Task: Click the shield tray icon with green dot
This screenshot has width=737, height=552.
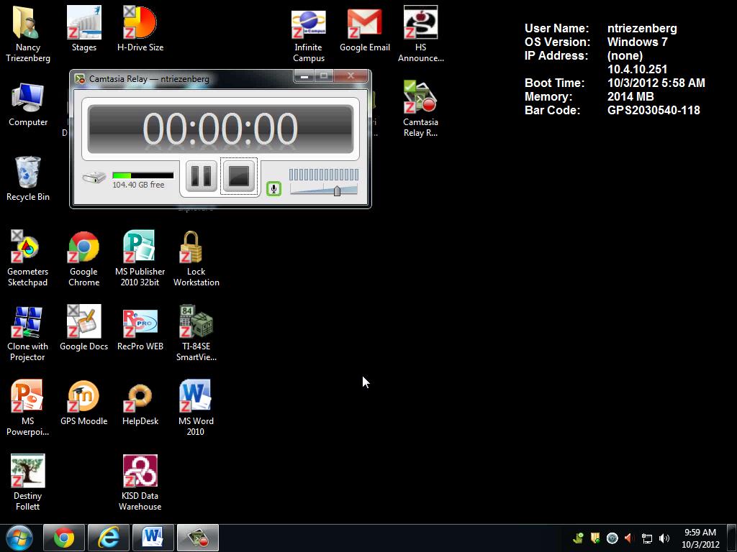Action: click(595, 538)
